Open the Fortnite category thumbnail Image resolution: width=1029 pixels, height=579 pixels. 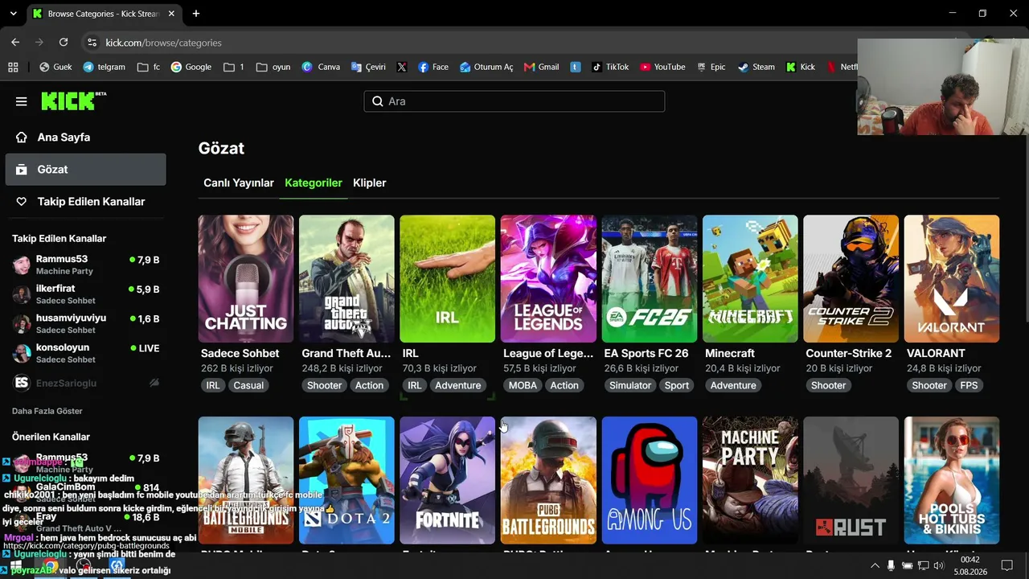tap(448, 480)
